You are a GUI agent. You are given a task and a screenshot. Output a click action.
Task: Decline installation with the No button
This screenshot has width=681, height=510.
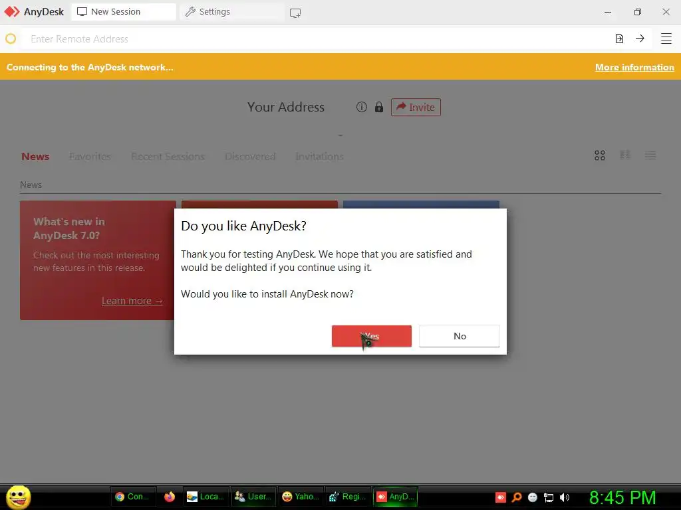460,336
